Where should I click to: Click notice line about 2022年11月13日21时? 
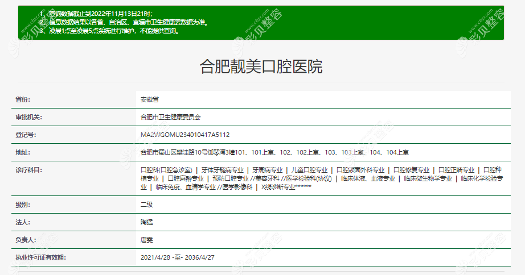click(96, 14)
